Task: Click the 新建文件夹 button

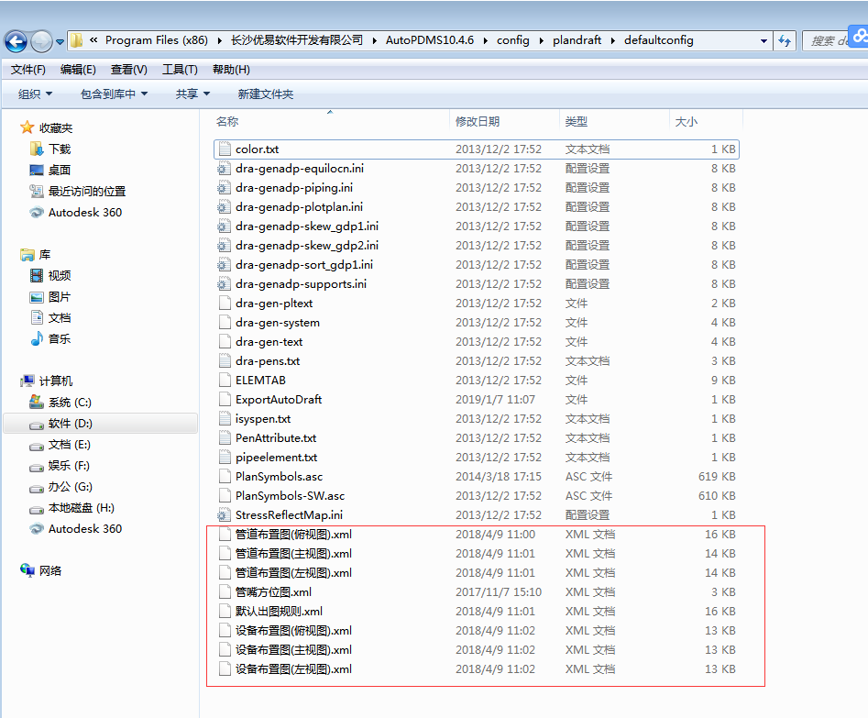Action: [265, 94]
